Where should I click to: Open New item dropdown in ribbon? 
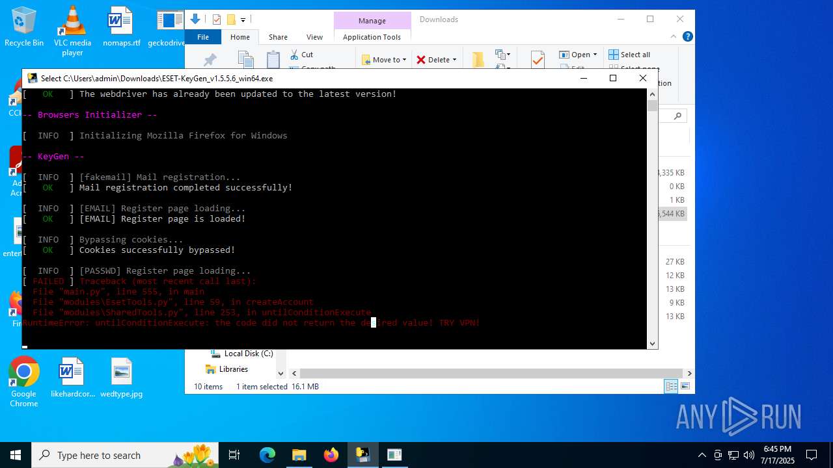[502, 55]
